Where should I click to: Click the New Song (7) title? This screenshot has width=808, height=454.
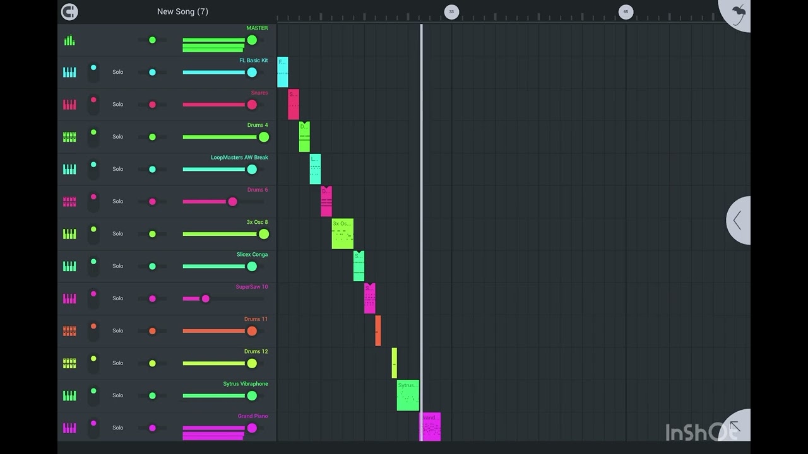[182, 11]
